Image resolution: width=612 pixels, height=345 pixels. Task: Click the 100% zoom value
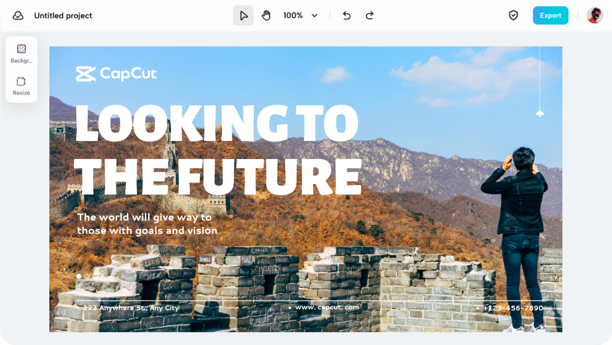pos(293,16)
